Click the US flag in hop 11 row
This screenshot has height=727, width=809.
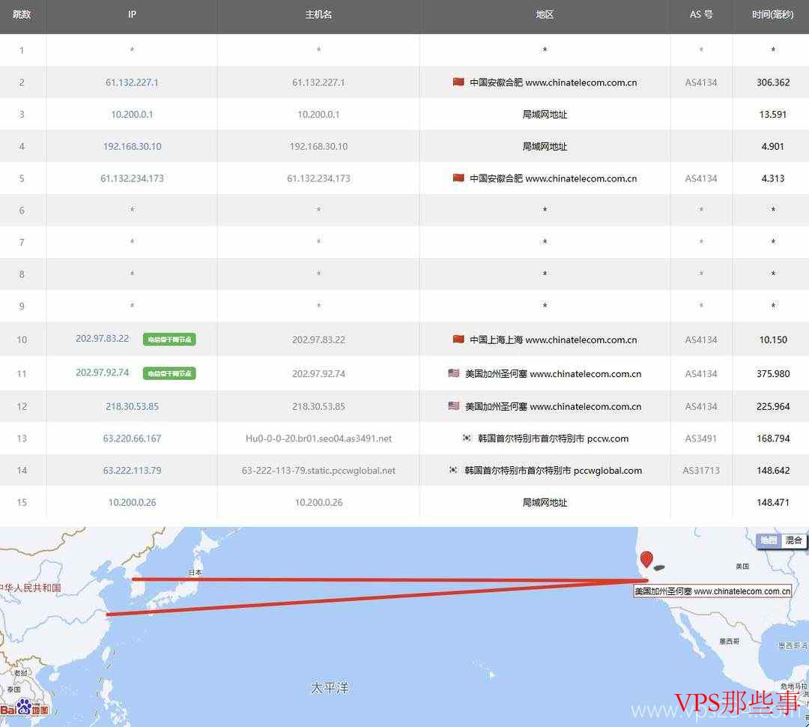(x=453, y=372)
